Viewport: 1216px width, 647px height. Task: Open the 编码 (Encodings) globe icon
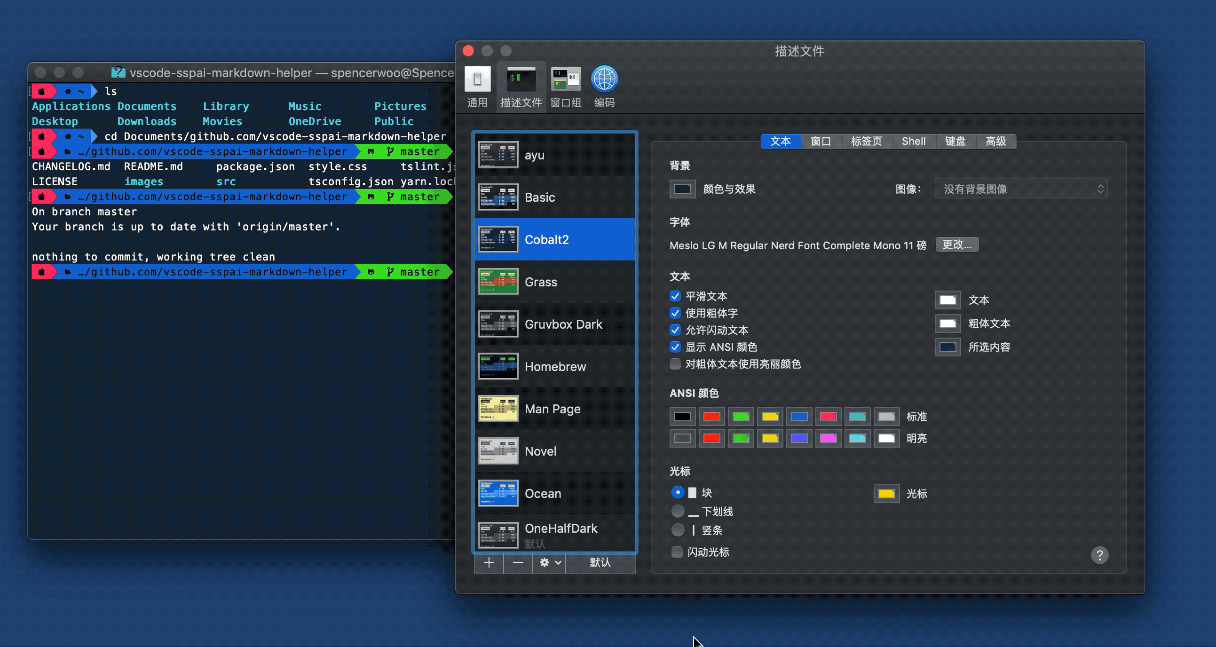[x=604, y=79]
